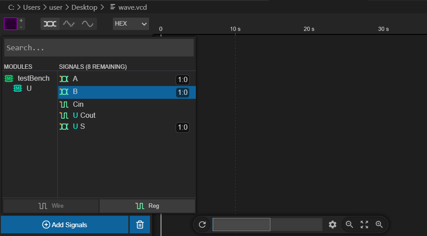Click the 20 s timeline marker
Image resolution: width=427 pixels, height=236 pixels.
[309, 29]
